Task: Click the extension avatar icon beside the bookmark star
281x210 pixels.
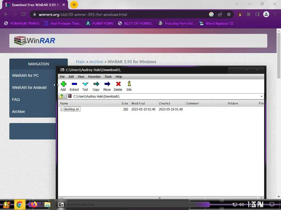Action: click(240, 14)
